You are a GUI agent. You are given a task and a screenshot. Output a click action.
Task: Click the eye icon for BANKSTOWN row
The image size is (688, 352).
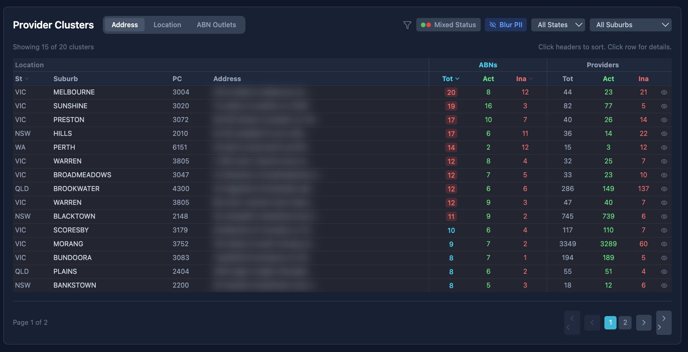(664, 286)
